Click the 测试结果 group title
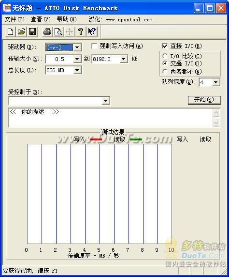The image size is (229, 277). [x=113, y=132]
